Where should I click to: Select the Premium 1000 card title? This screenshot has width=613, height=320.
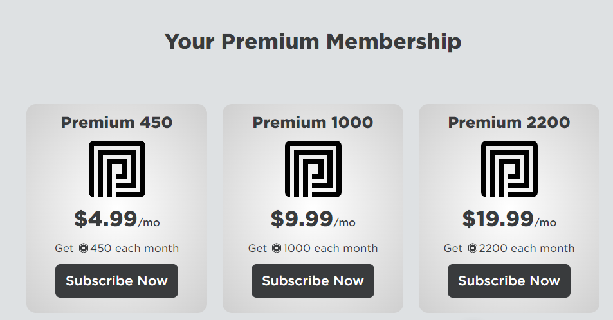313,122
